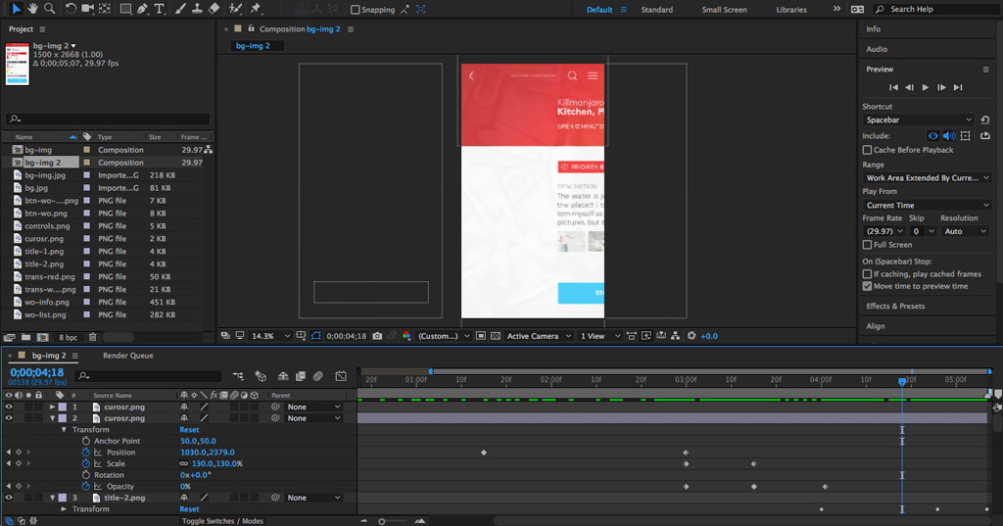Open the Play From Current Time dropdown
The height and width of the screenshot is (526, 1003).
[x=927, y=206]
